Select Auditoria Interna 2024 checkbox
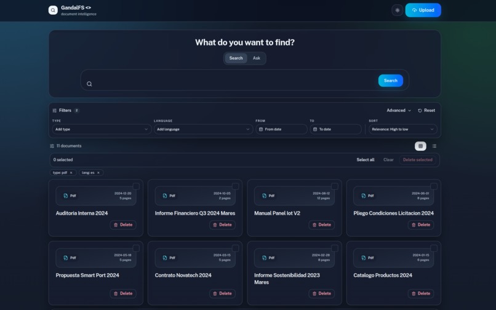Image resolution: width=496 pixels, height=310 pixels. 136,186
